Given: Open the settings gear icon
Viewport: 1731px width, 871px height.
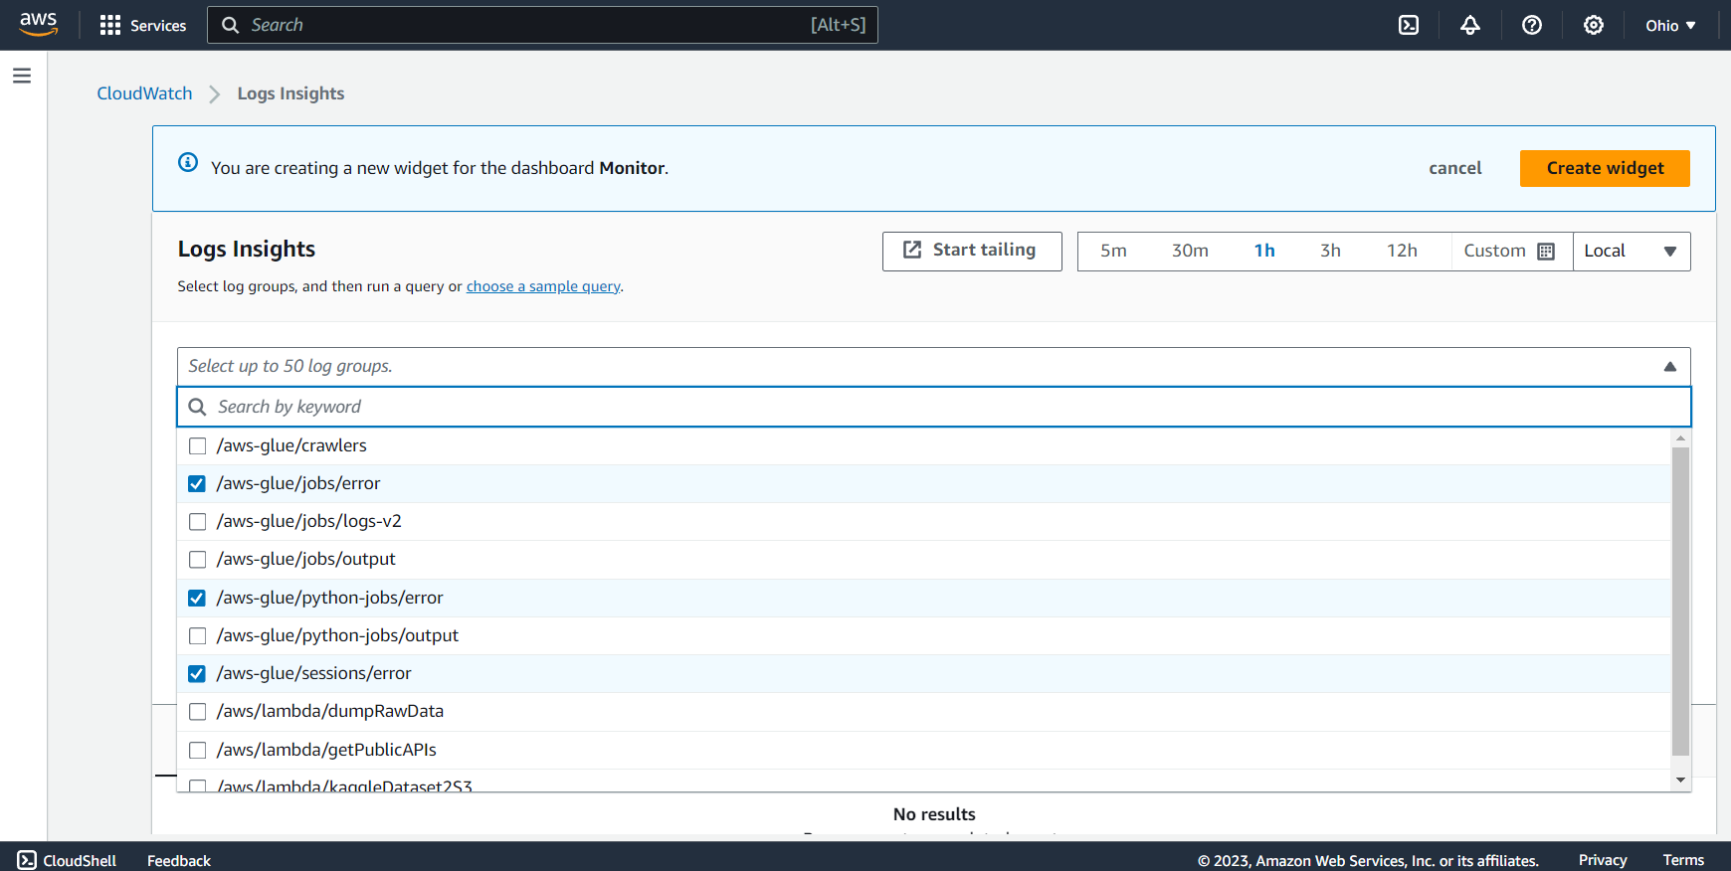Looking at the screenshot, I should point(1593,25).
